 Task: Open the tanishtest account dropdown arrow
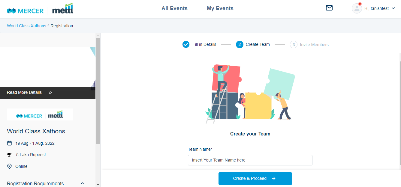393,8
